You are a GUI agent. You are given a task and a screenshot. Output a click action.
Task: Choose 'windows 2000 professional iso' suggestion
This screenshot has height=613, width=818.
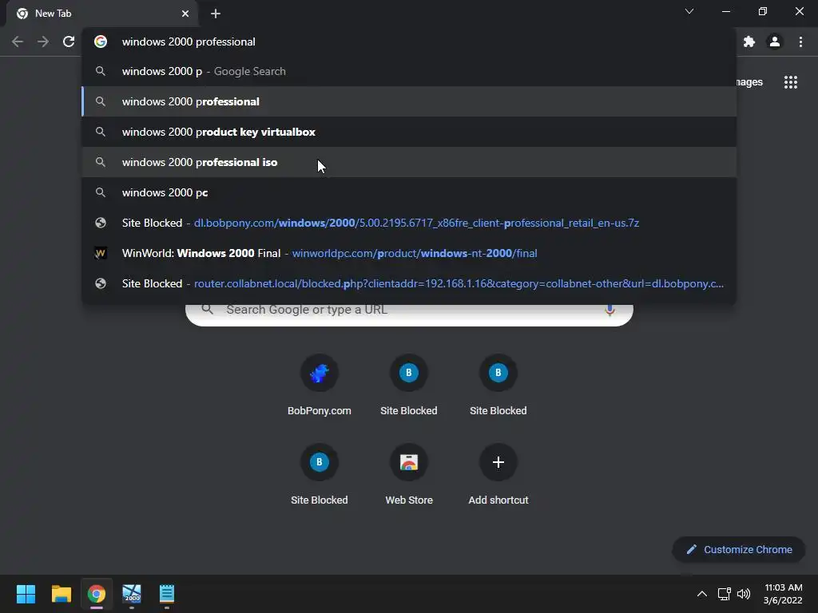pos(409,162)
